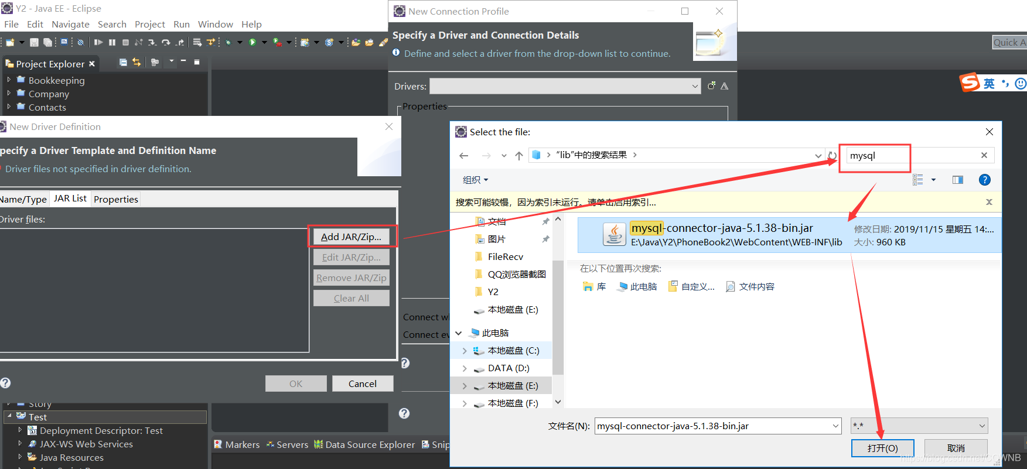Click the Terminate stop toolbar icon
The width and height of the screenshot is (1027, 469).
(125, 42)
